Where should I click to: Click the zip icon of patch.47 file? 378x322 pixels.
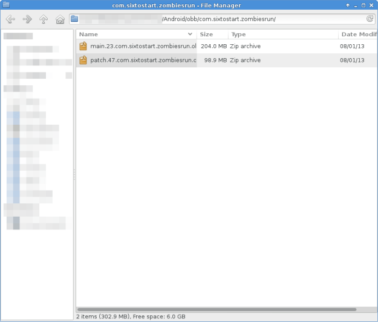[x=83, y=60]
